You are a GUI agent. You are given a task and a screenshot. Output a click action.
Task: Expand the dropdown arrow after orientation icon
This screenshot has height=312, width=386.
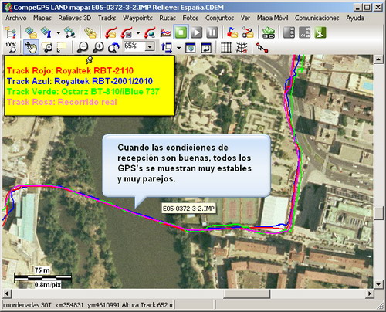tap(179, 48)
